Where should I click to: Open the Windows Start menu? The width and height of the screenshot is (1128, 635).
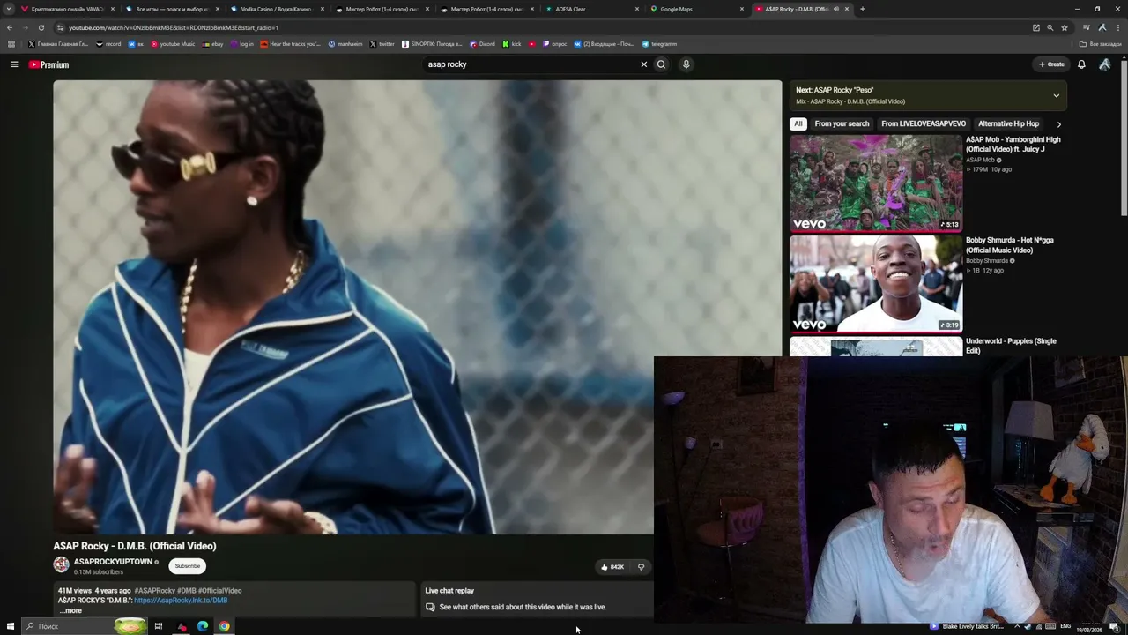11,626
